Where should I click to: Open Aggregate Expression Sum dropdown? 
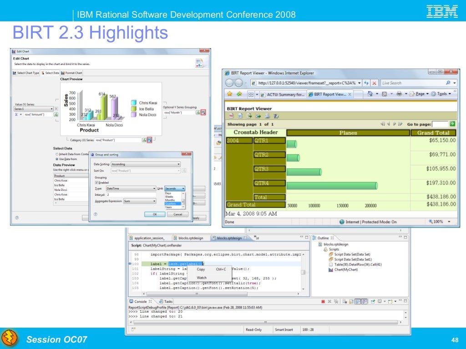click(x=140, y=201)
